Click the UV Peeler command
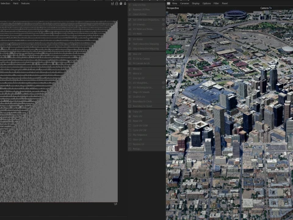Screen dimensions: 293x220 coord(146,39)
